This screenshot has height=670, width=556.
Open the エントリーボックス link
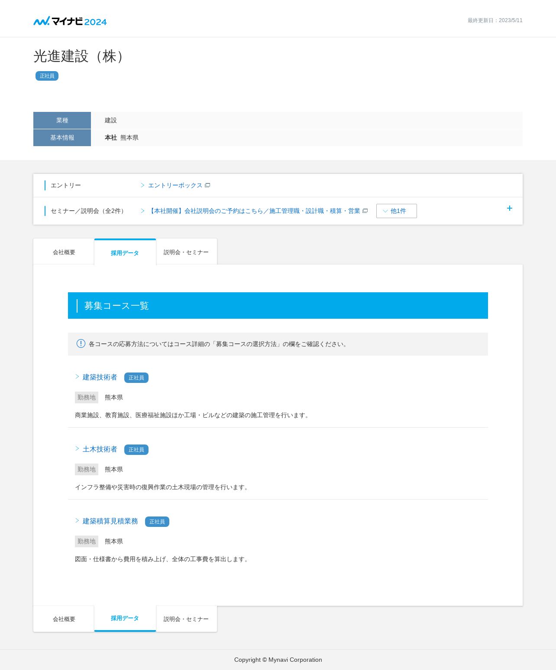pos(175,185)
